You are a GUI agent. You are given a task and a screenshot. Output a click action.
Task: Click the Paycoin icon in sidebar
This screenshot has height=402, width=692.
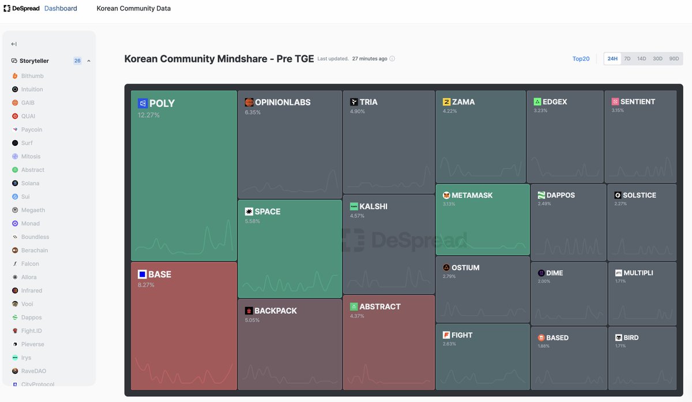[x=15, y=130]
